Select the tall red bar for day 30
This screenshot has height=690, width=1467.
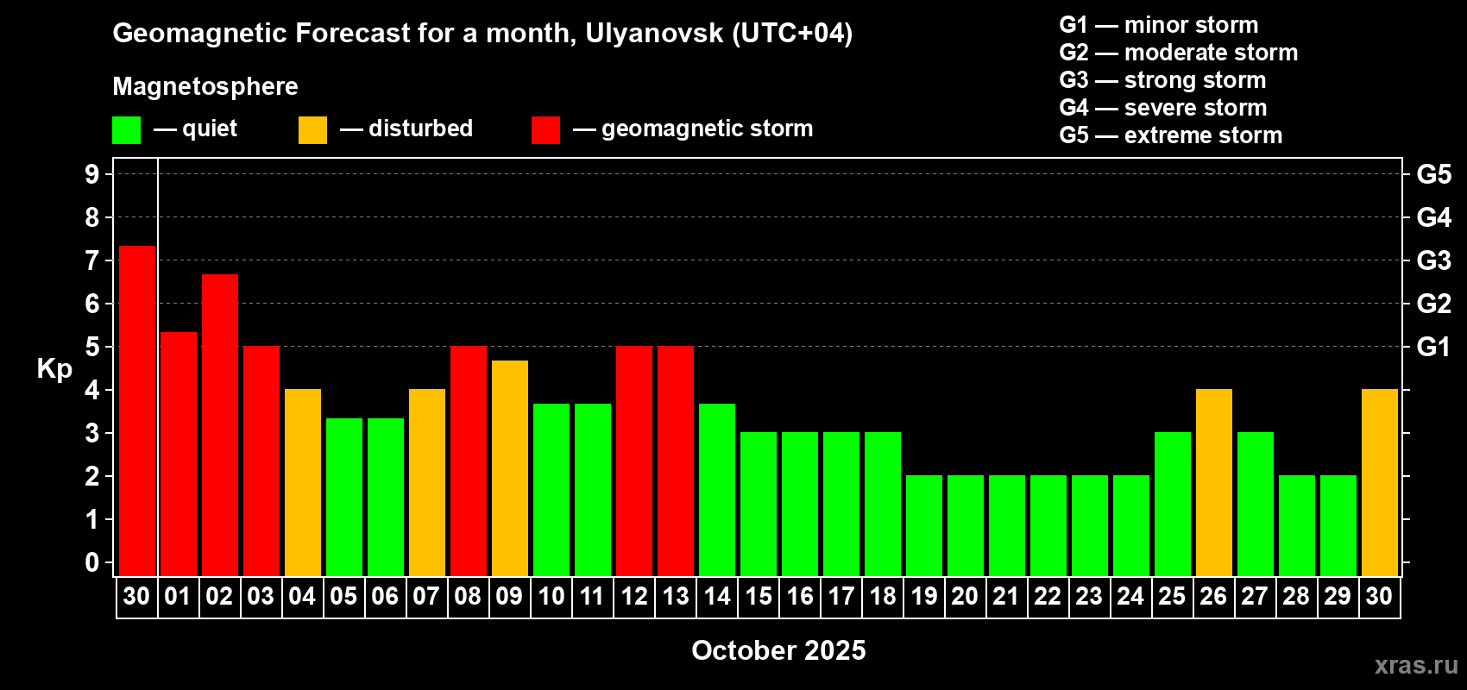coord(137,411)
